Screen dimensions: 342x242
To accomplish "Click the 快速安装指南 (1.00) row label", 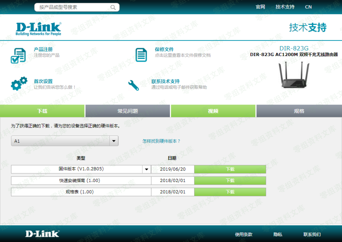I will point(80,180).
